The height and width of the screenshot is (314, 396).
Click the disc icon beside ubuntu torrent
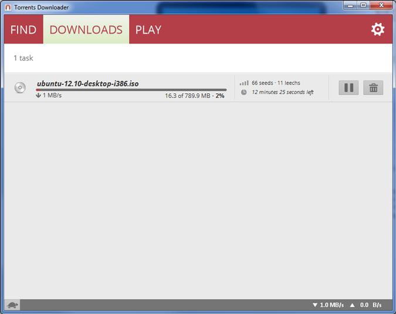pyautogui.click(x=21, y=88)
